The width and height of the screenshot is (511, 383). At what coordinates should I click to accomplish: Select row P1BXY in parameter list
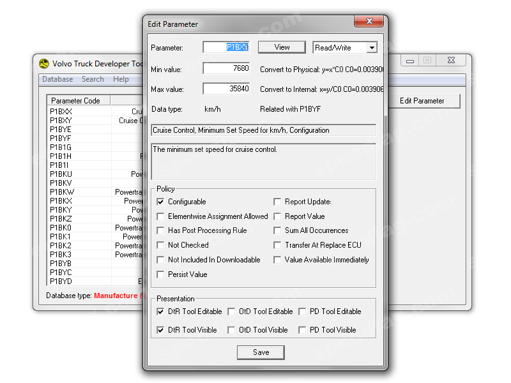coord(95,121)
